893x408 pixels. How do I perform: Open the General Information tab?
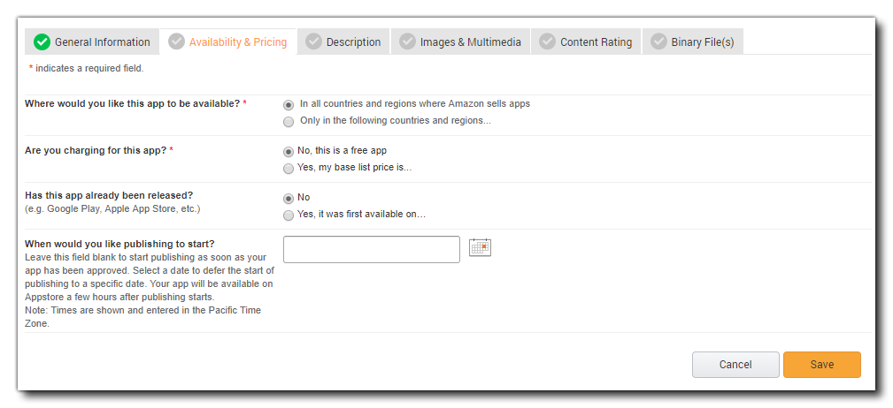click(102, 42)
